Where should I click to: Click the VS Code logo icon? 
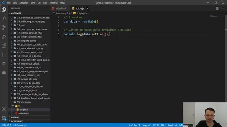(x=3, y=2)
